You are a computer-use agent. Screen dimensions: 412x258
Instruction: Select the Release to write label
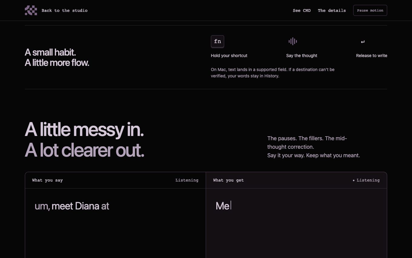pyautogui.click(x=372, y=56)
